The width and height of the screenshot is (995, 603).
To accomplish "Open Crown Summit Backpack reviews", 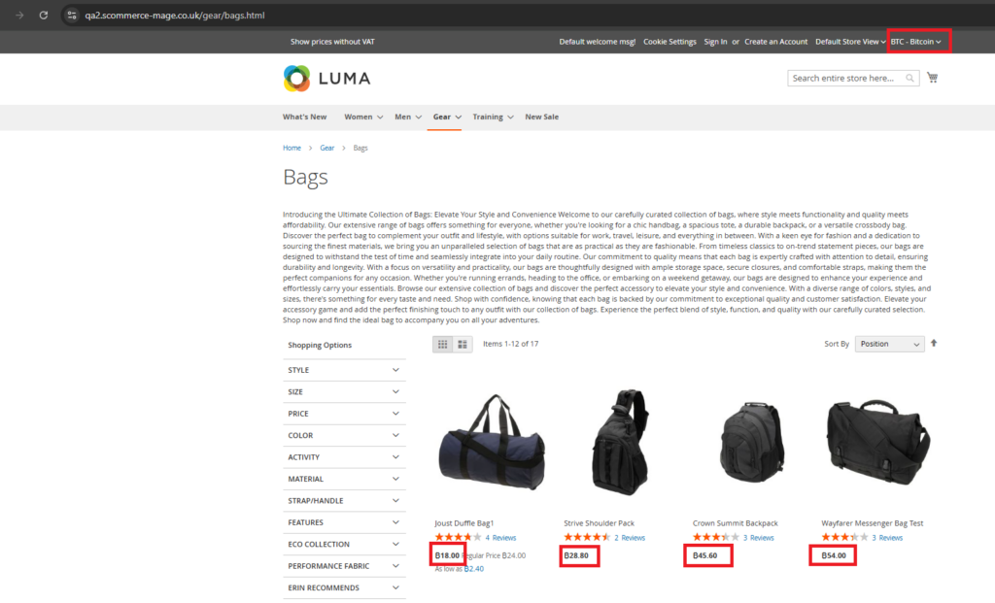I will 759,537.
